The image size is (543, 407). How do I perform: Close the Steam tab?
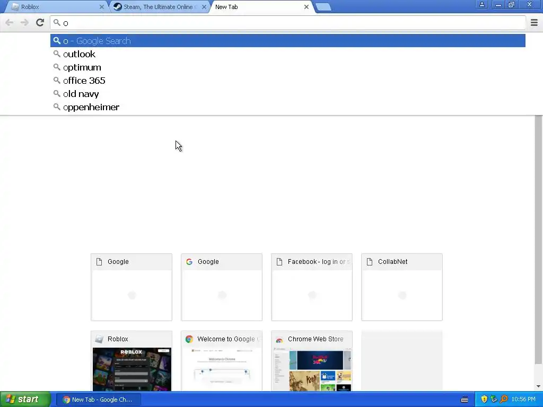[204, 7]
